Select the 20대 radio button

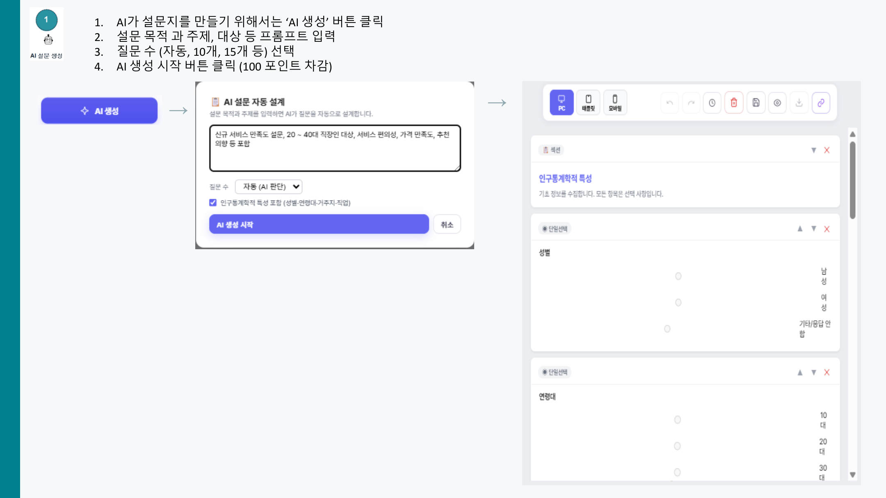click(678, 446)
